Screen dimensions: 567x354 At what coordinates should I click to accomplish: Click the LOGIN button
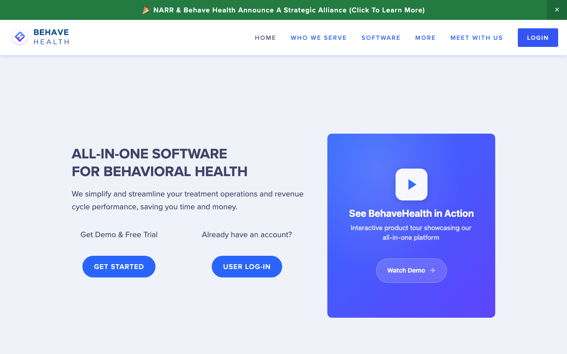[537, 38]
